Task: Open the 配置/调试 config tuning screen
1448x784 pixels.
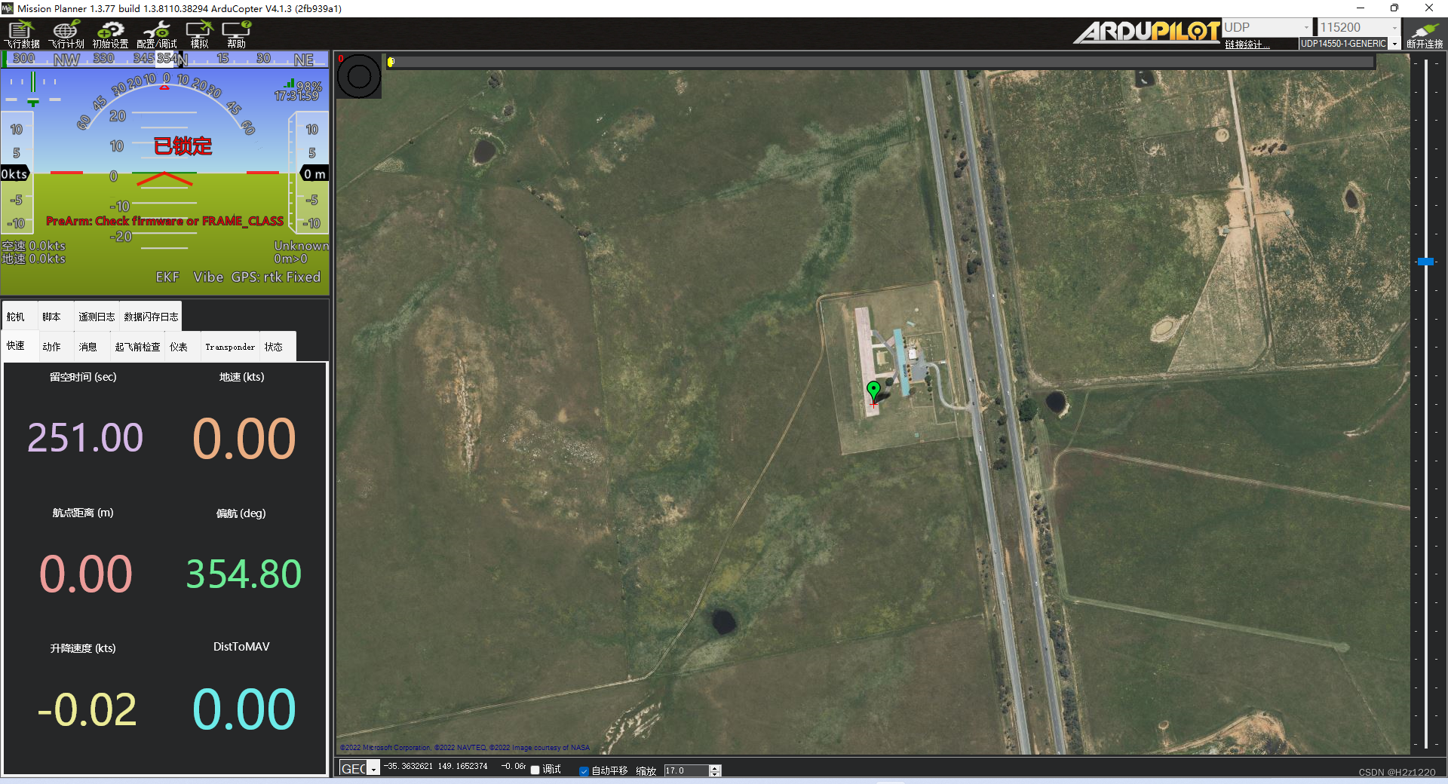Action: (156, 35)
